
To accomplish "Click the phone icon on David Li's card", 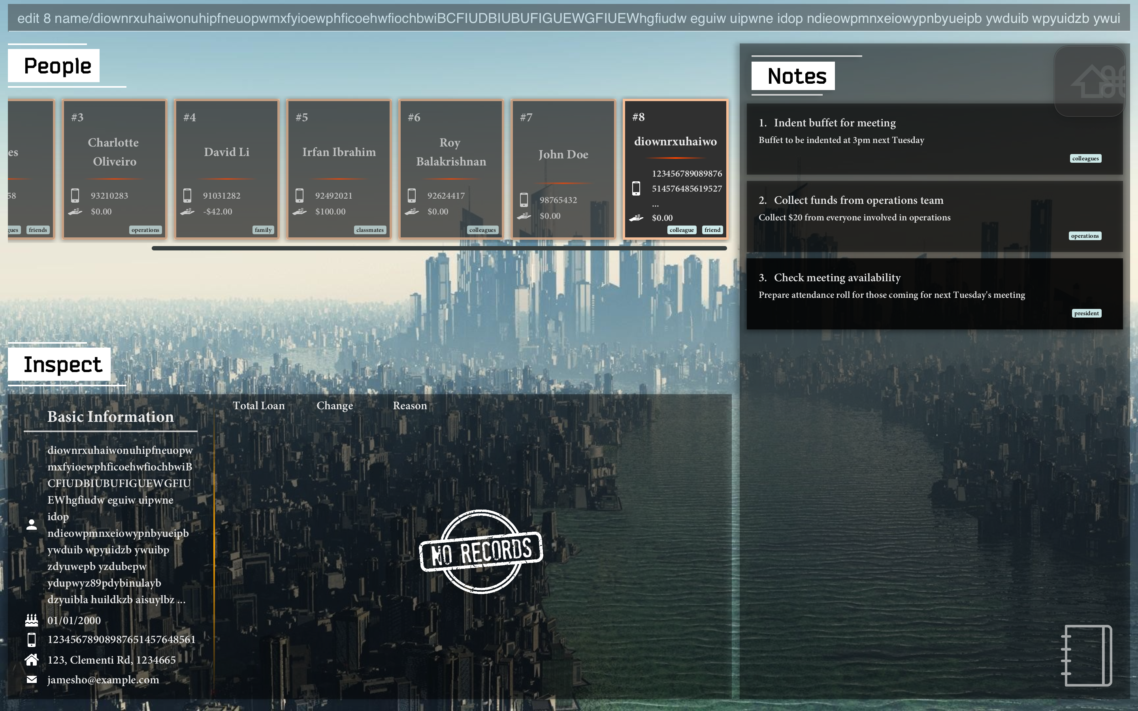I will 187,195.
